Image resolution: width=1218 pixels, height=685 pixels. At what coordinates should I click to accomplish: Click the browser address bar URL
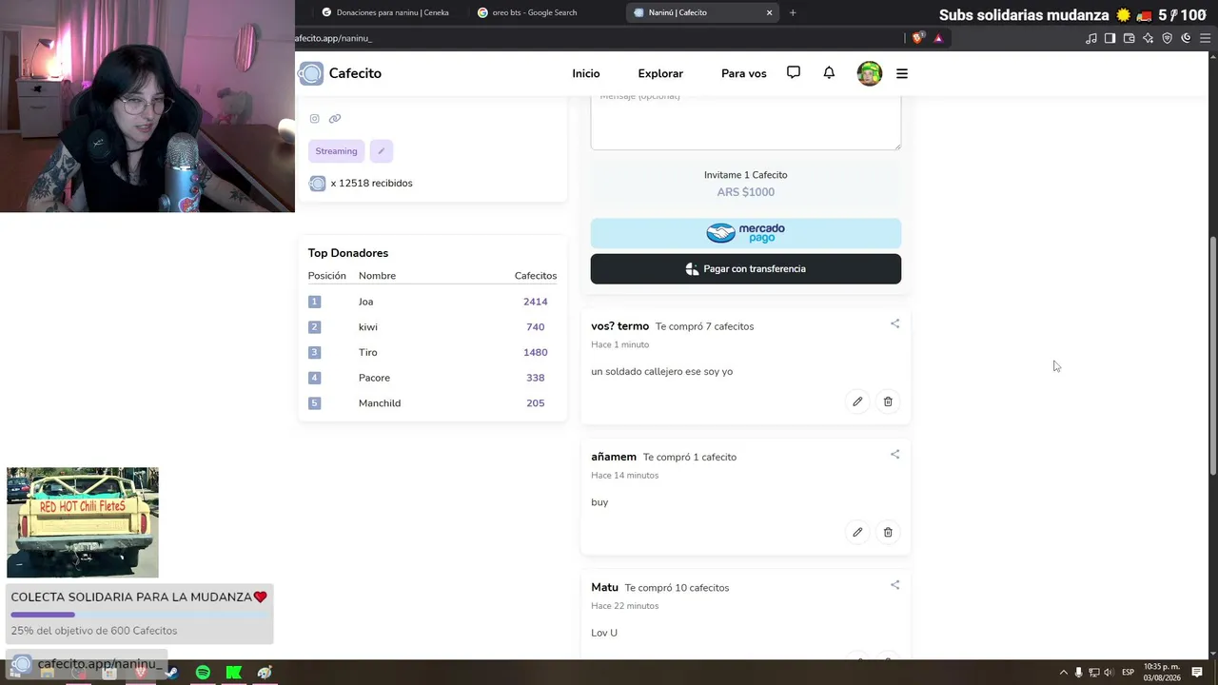pyautogui.click(x=333, y=38)
